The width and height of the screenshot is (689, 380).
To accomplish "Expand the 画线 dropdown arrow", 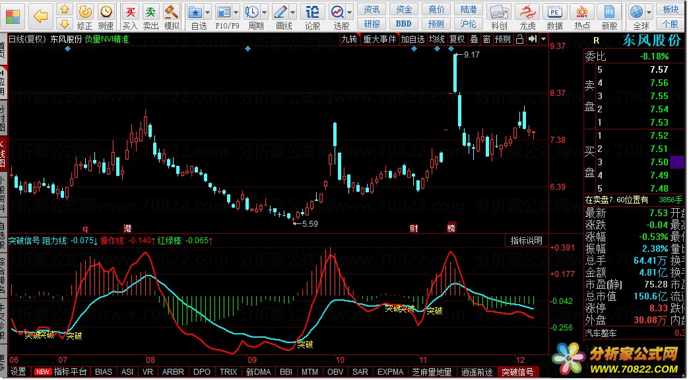I will [x=293, y=12].
